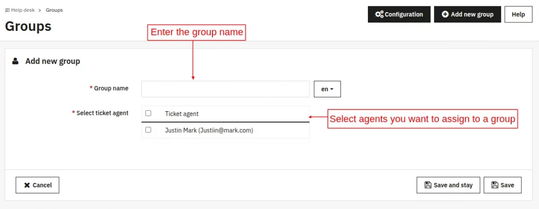Viewport: 539px width, 209px height.
Task: Click the Groups breadcrumb text
Action: click(54, 10)
